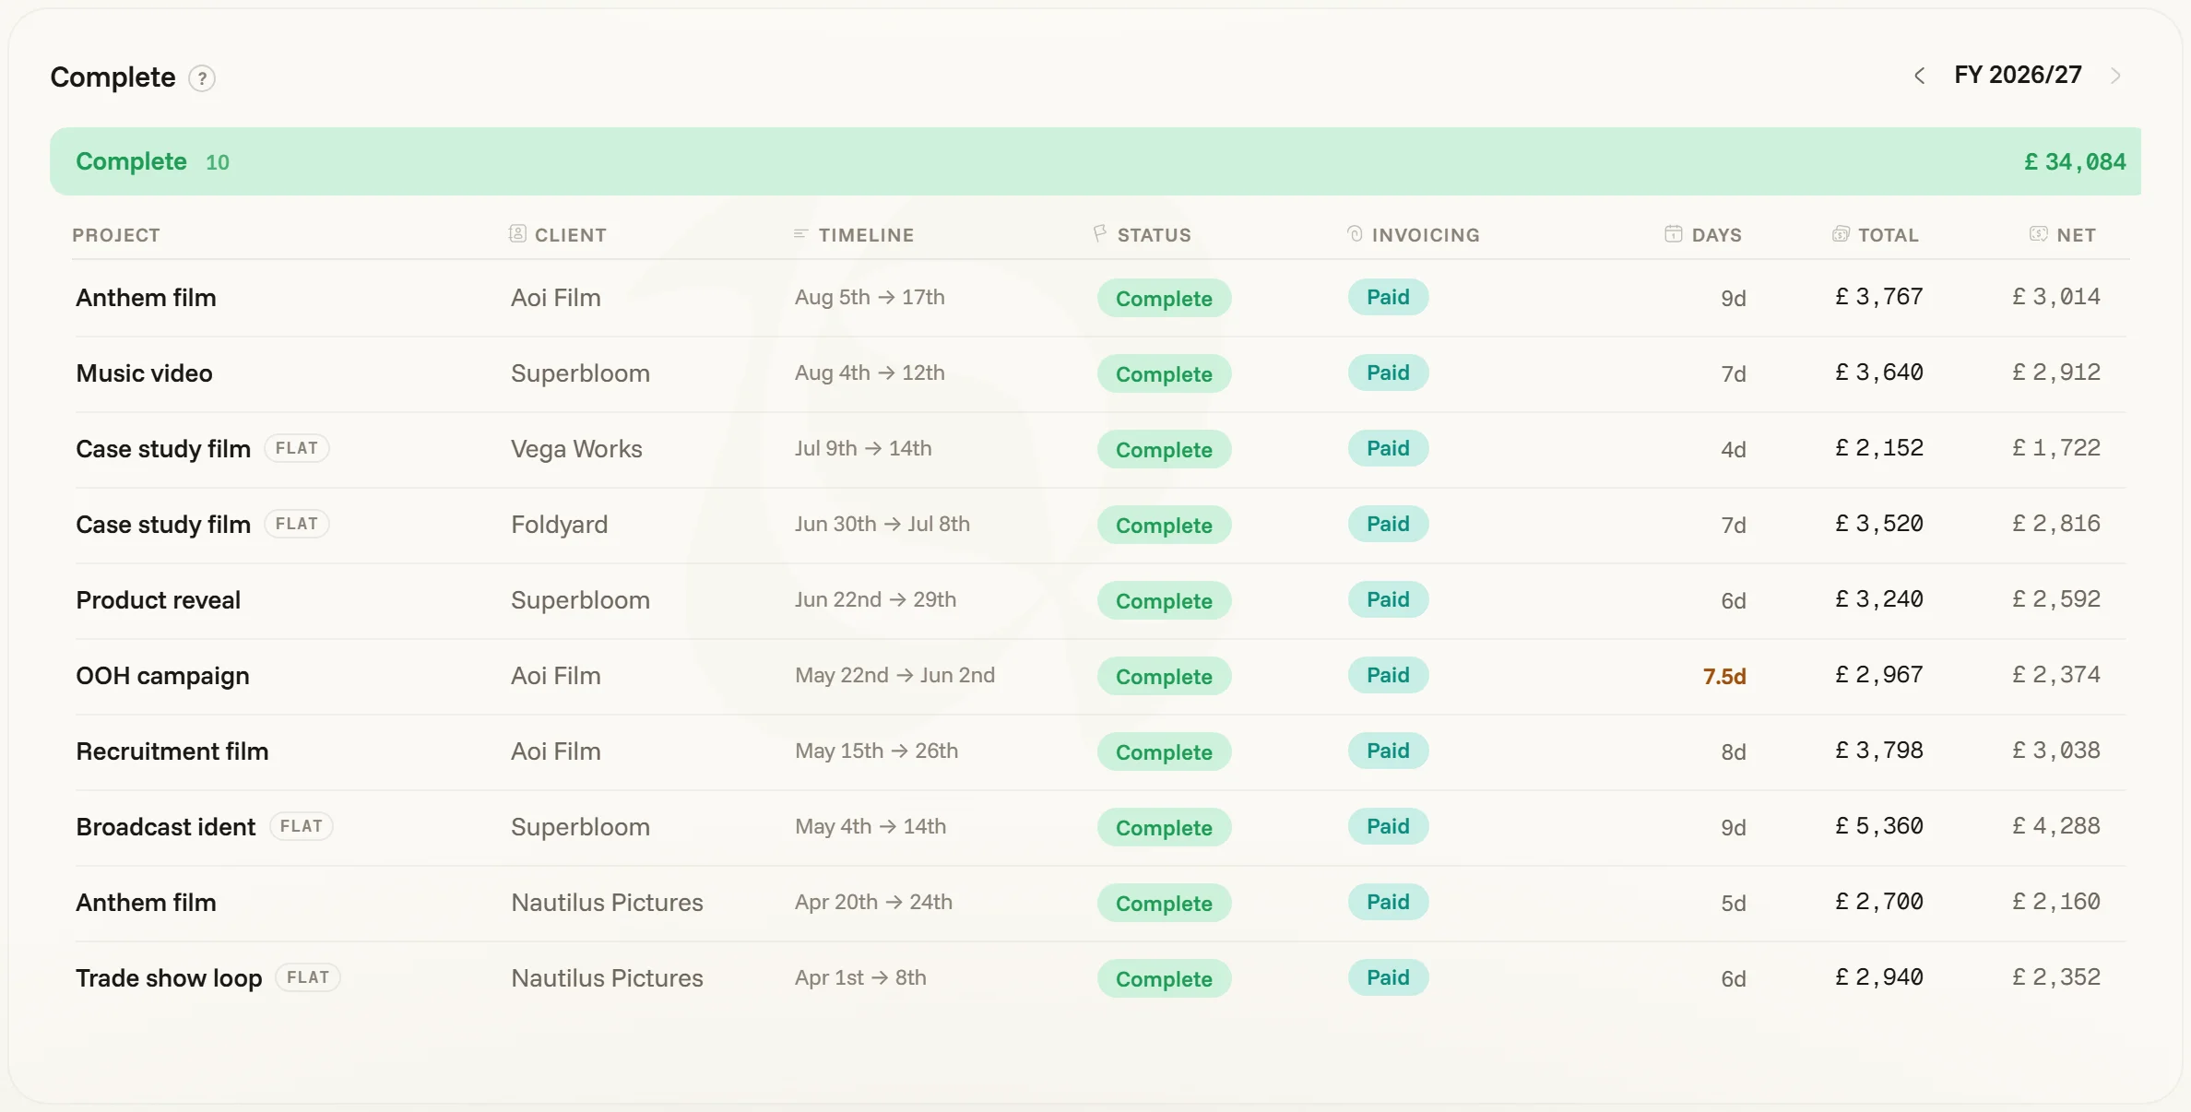Click the Days column calendar icon
This screenshot has height=1112, width=2191.
(x=1674, y=234)
